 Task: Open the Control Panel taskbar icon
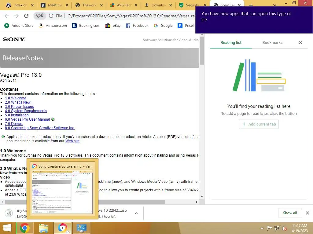pyautogui.click(x=81, y=228)
